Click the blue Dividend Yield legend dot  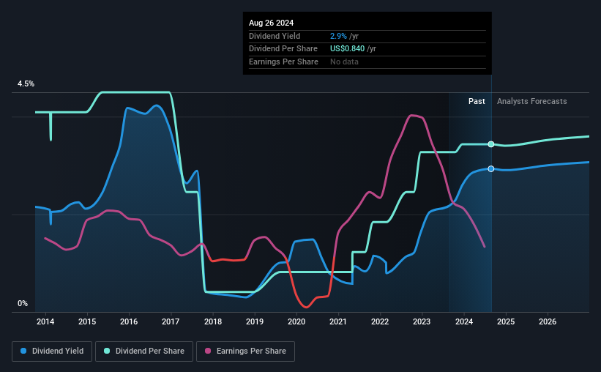pos(23,351)
